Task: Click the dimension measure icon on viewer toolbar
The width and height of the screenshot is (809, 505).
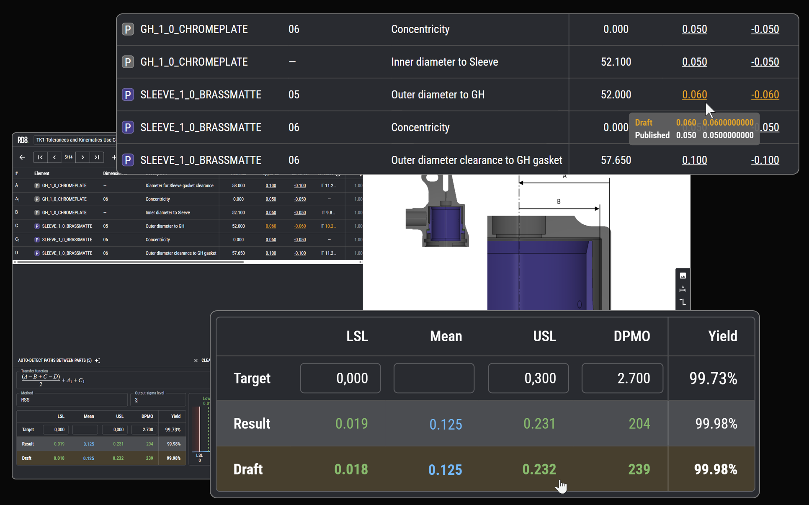Action: (x=683, y=289)
